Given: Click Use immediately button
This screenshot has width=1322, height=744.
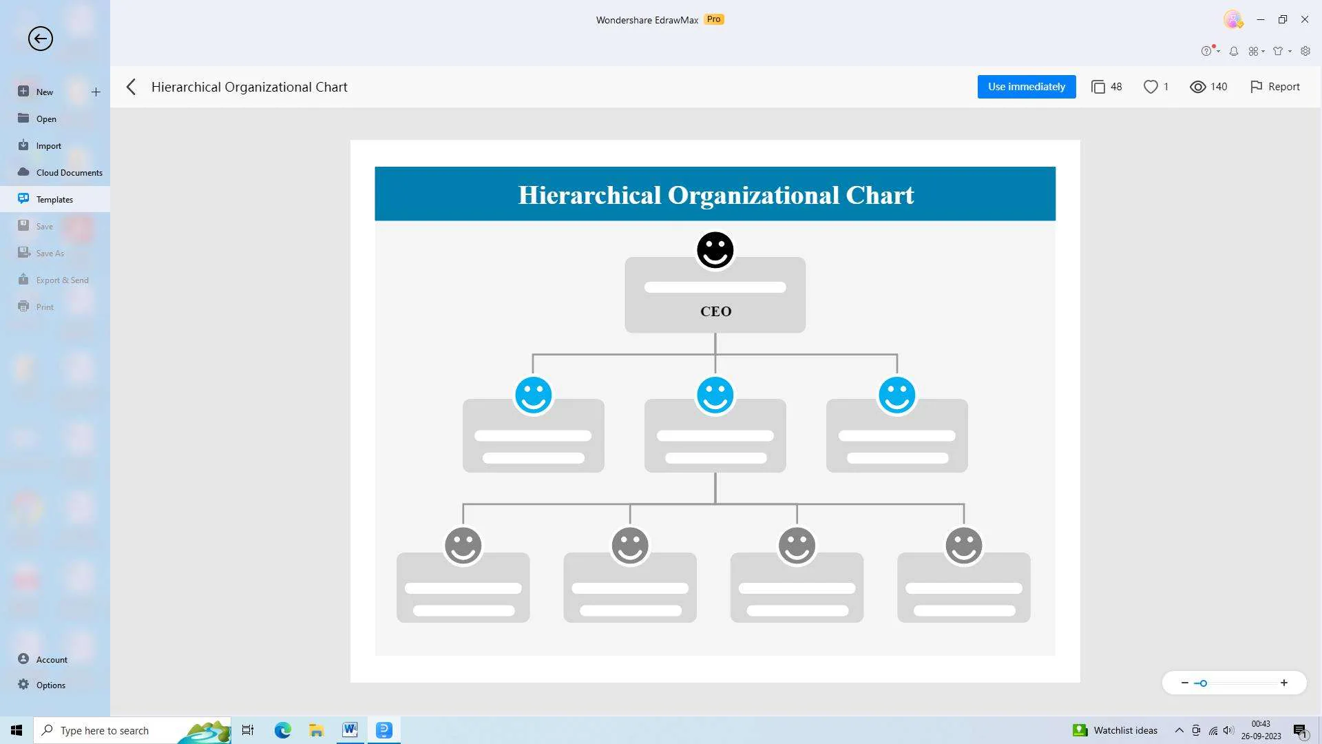Looking at the screenshot, I should click(x=1027, y=86).
